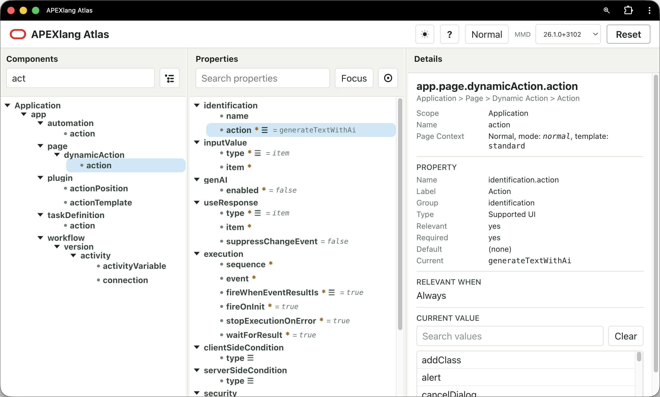
Task: Collapse the app tree node
Action: [x=24, y=114]
